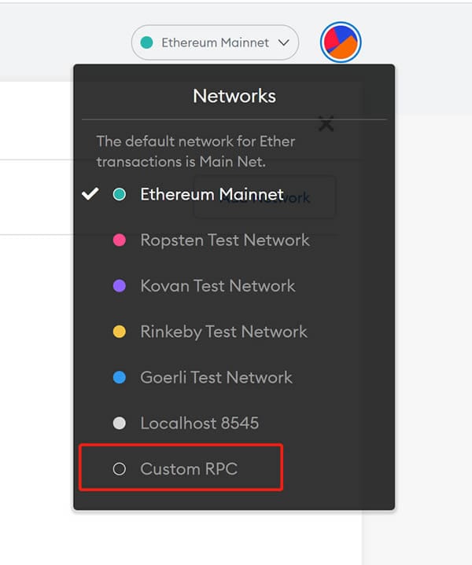
Task: Switch to Ropsten Test Network
Action: (x=225, y=240)
